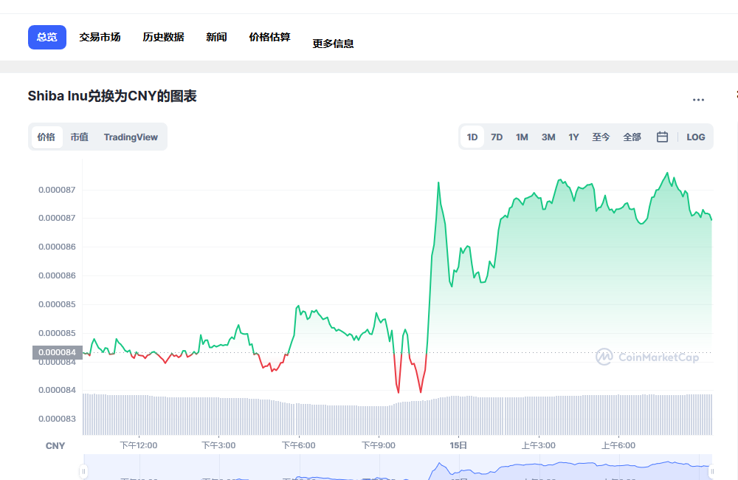The width and height of the screenshot is (738, 480).
Task: Select the 3M time range
Action: (x=548, y=137)
